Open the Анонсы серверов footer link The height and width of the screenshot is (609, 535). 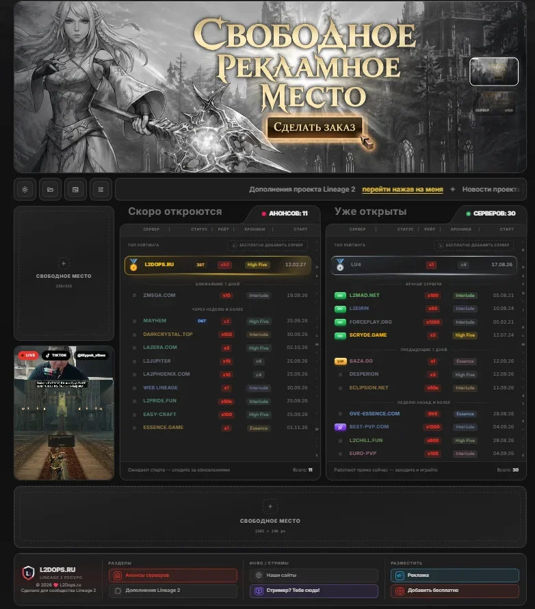173,575
